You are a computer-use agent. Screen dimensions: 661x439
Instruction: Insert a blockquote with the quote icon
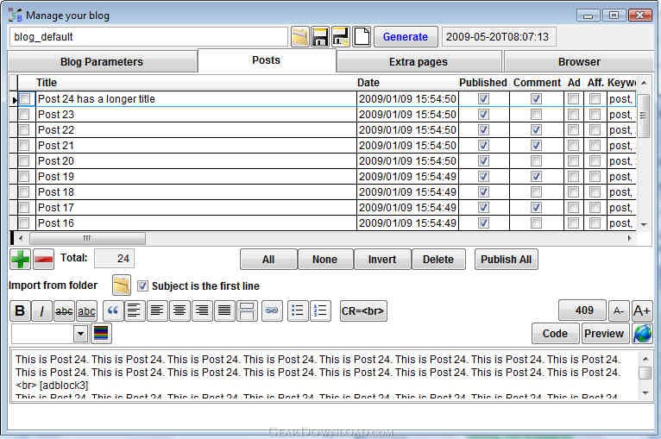point(112,311)
